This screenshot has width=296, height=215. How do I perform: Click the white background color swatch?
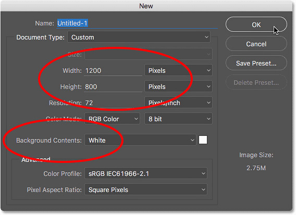tap(203, 140)
